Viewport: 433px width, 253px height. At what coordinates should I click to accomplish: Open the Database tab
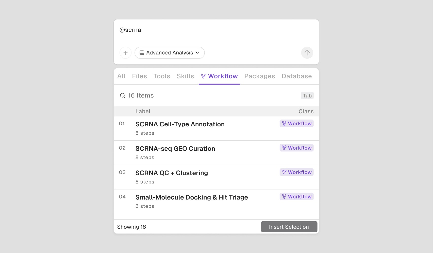297,76
